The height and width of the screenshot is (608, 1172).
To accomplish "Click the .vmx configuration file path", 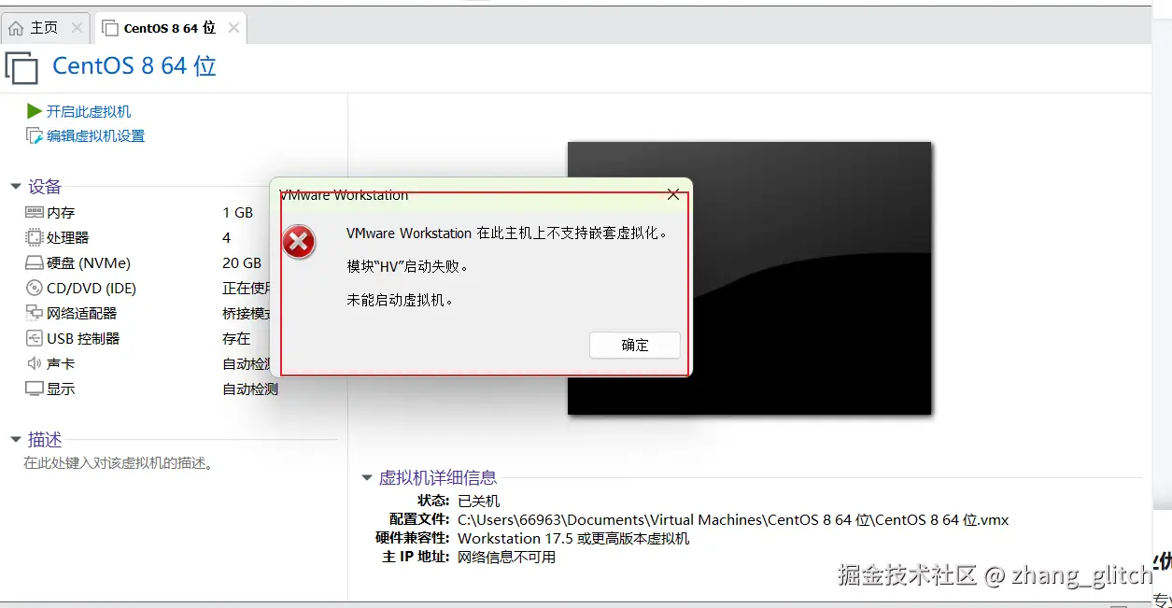I will click(x=733, y=519).
